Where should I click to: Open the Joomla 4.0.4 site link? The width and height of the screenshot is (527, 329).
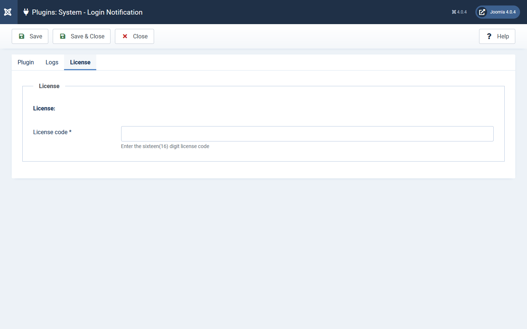[x=498, y=12]
